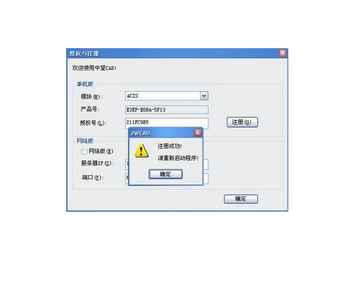Open the ACIS module combo box
The height and width of the screenshot is (281, 355).
167,96
